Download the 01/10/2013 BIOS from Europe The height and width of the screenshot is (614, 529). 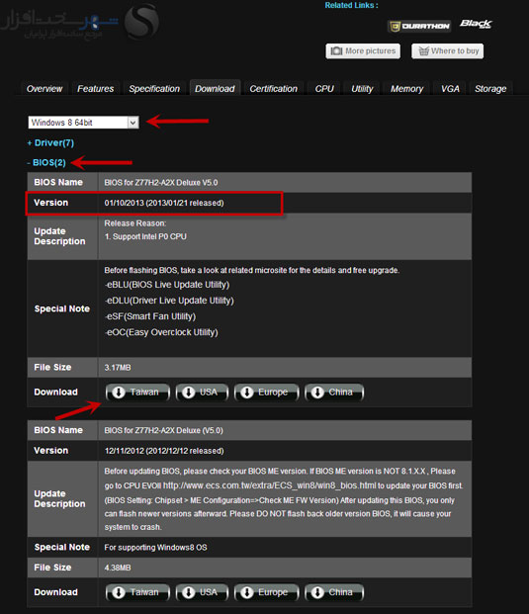(266, 392)
